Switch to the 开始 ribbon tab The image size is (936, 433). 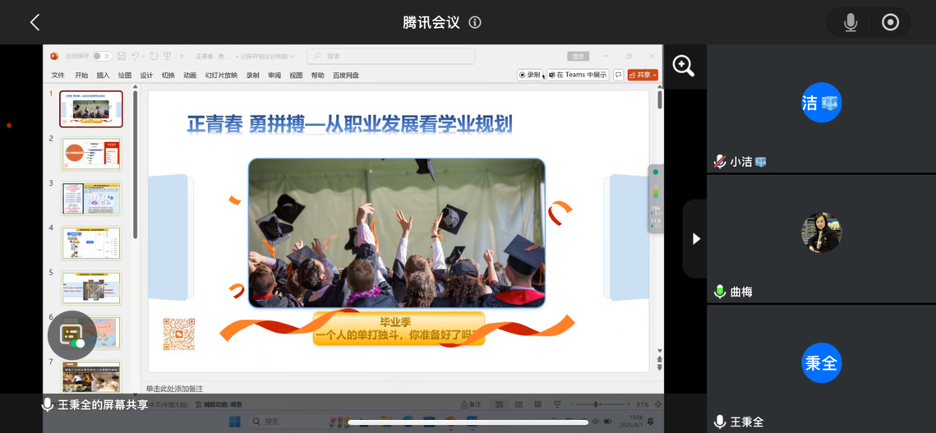click(81, 76)
